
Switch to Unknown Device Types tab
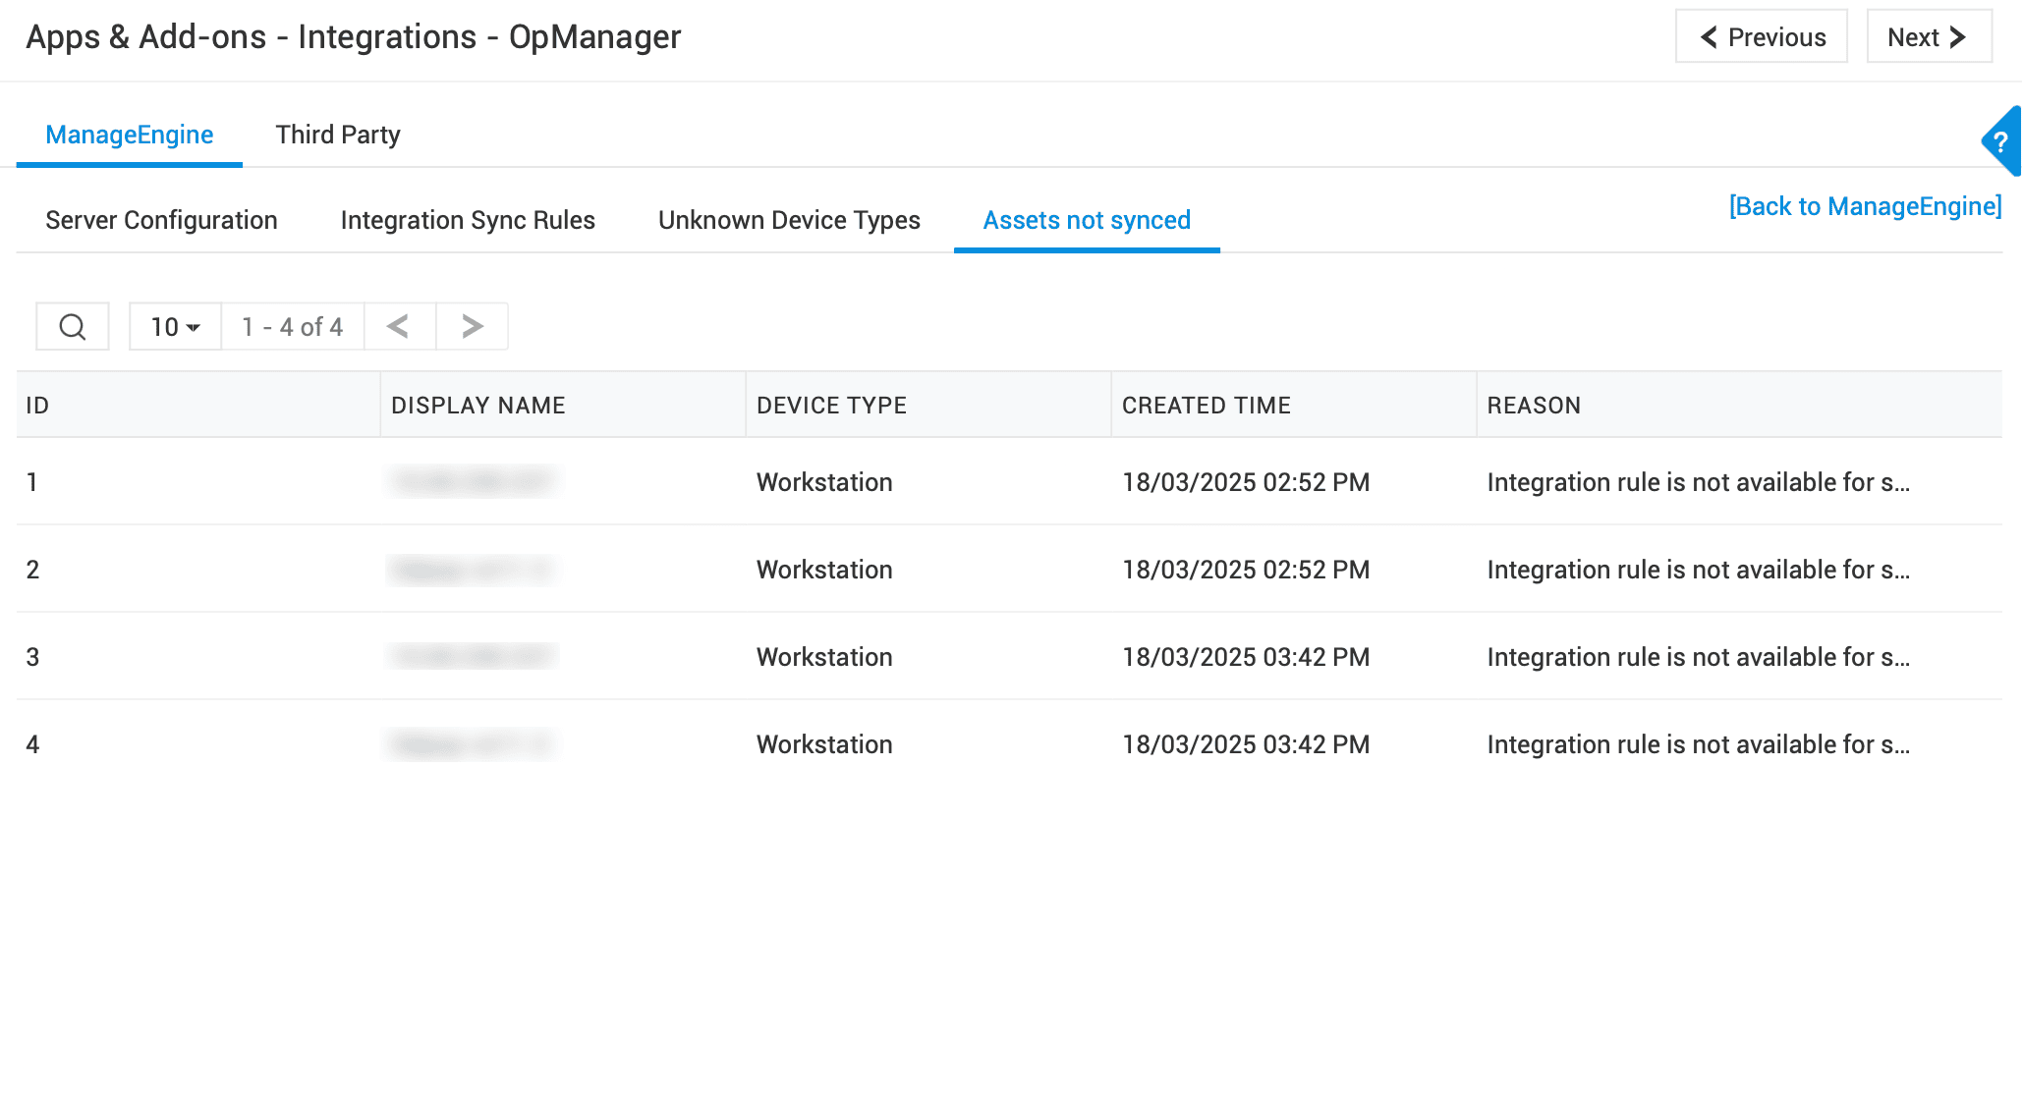[x=789, y=220]
